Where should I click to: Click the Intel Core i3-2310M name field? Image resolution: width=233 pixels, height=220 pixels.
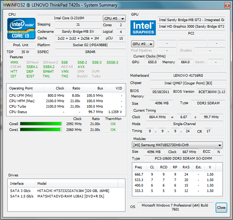coord(69,18)
